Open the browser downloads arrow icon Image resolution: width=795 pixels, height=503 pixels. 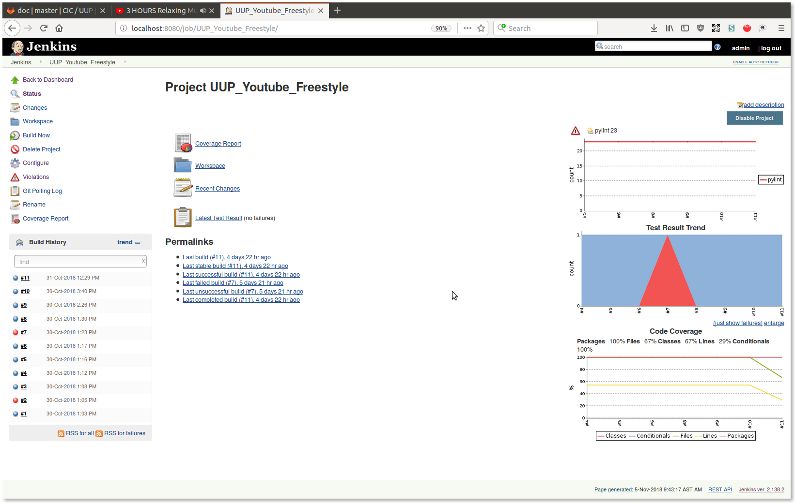click(x=654, y=28)
